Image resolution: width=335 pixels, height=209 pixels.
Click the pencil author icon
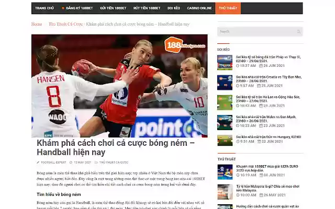point(38,162)
